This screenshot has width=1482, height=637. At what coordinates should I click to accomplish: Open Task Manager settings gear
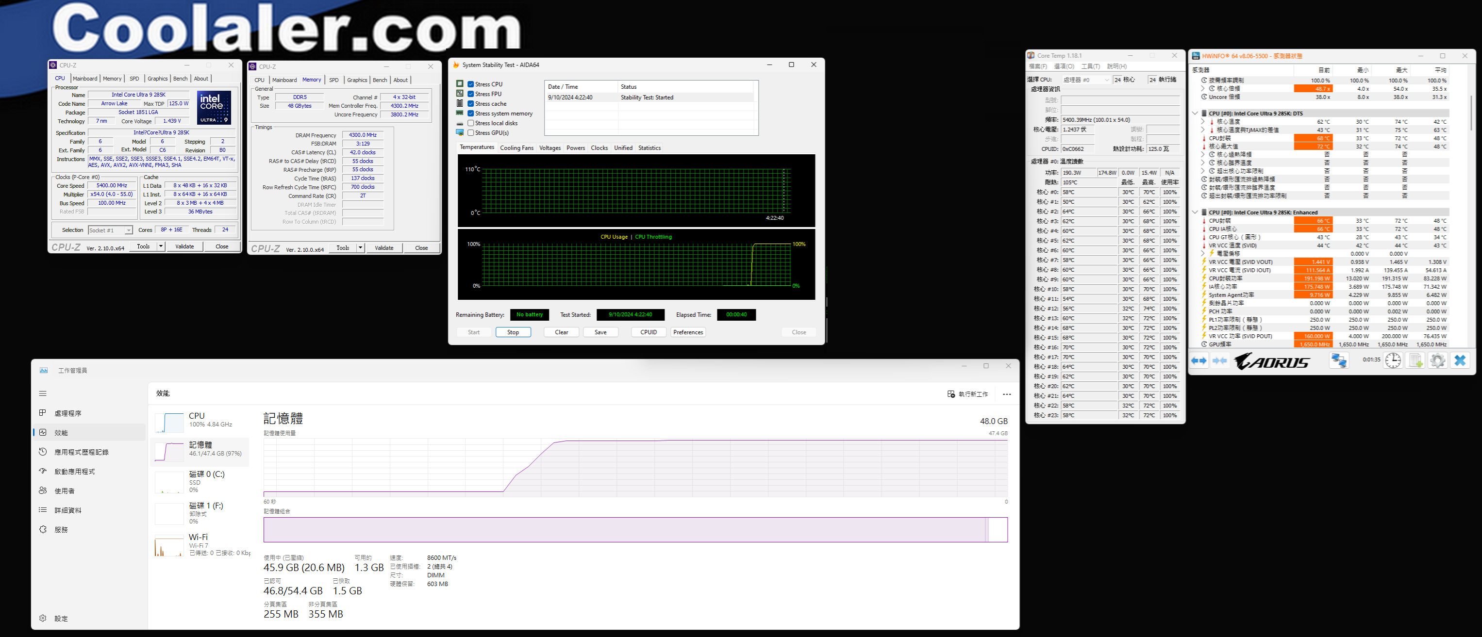click(43, 618)
